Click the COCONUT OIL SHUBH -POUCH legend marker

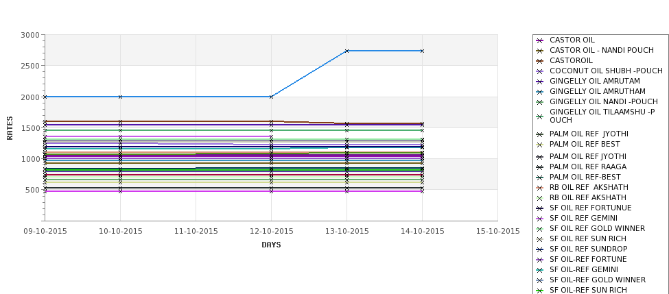tap(539, 71)
